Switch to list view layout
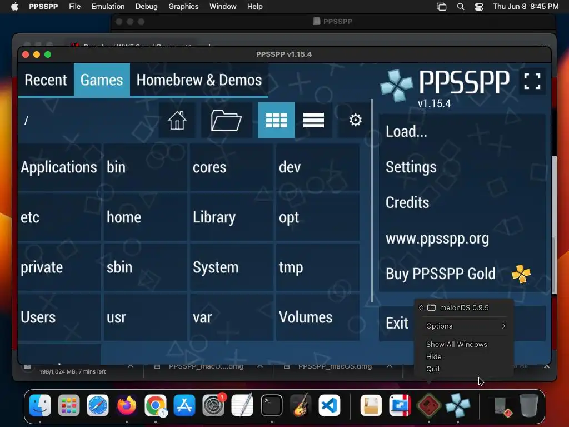The image size is (569, 427). pyautogui.click(x=313, y=120)
